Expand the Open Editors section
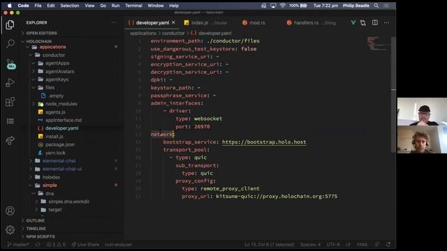447x251 pixels. (41, 33)
